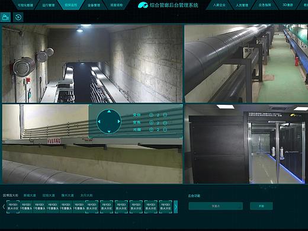Viewport: 308px width, 231px height.
Task: Select 迎旭大道 road filter
Action: [49, 195]
